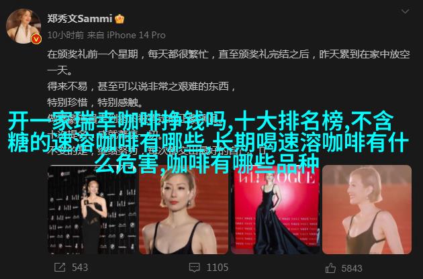The image size is (423, 279).
Task: Click the repost count 543
Action: pyautogui.click(x=80, y=268)
